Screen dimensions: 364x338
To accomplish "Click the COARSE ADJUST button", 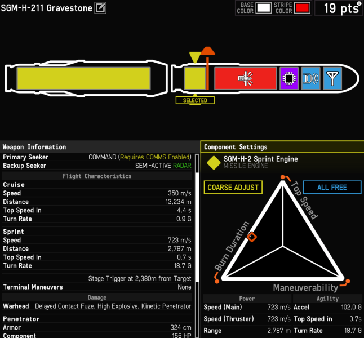I will (233, 188).
